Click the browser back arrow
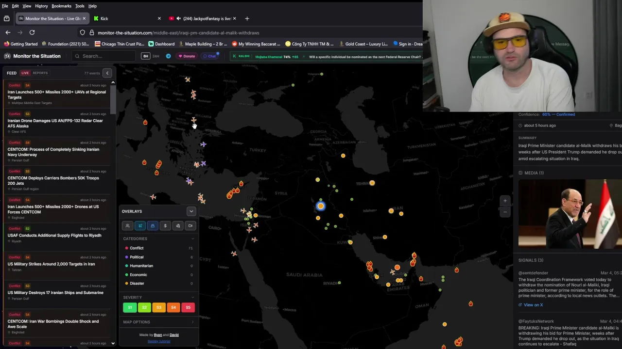This screenshot has height=349, width=622. coord(8,32)
